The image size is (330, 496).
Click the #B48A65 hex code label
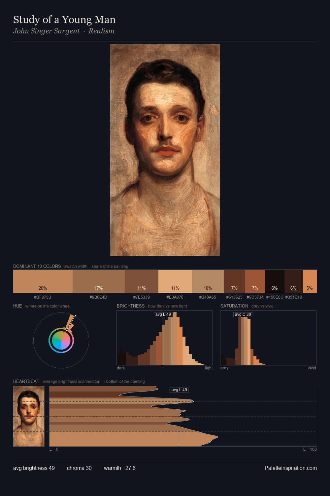coord(208,297)
